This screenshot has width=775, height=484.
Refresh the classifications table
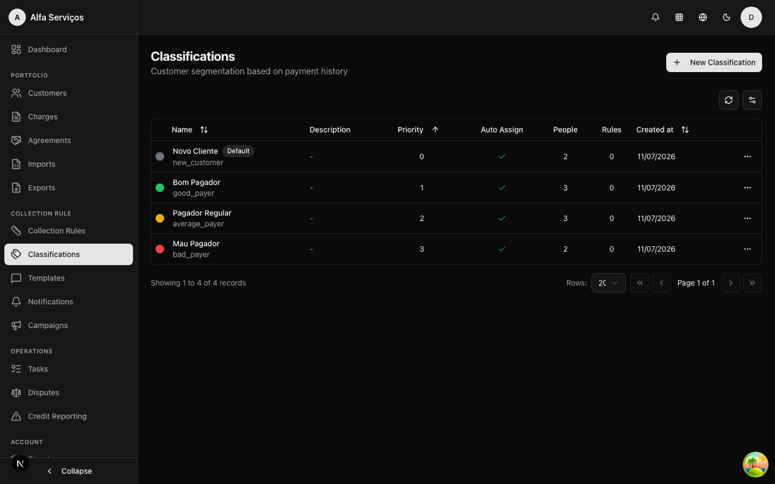click(x=728, y=100)
